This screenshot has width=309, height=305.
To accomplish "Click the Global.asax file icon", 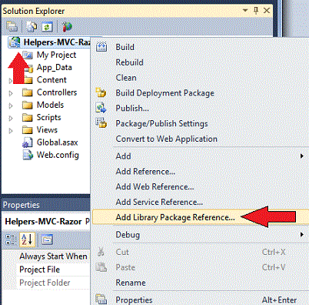I will click(28, 142).
